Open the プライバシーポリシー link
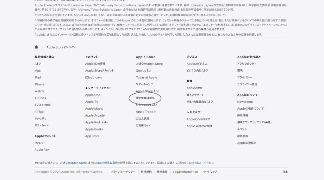 tap(123, 172)
